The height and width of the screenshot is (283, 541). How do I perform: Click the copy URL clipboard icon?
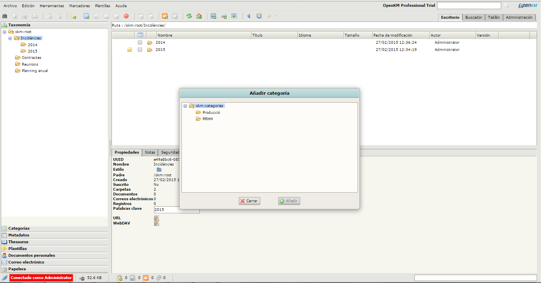point(156,218)
